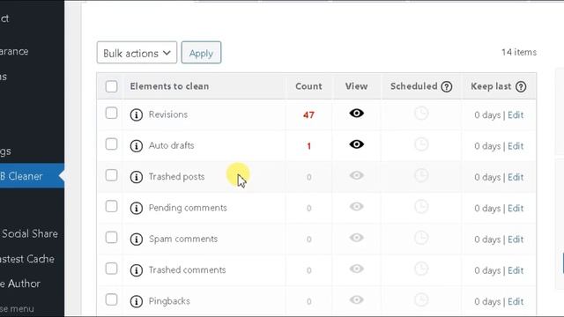Click the Auto drafts scheduled clock icon
The height and width of the screenshot is (317, 564).
click(421, 144)
